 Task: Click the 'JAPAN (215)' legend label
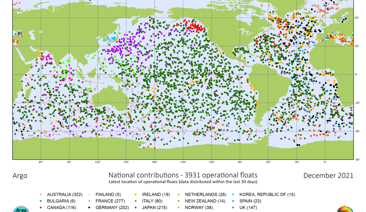click(155, 208)
